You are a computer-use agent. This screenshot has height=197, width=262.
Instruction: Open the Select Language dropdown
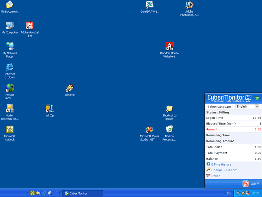(248, 106)
